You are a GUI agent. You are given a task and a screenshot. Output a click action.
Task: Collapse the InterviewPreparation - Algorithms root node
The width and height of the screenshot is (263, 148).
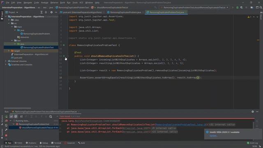click(6, 16)
